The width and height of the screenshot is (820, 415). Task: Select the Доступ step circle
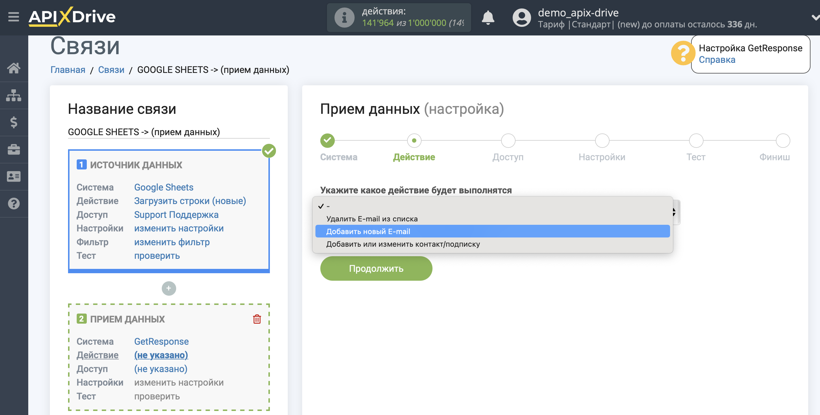(508, 140)
